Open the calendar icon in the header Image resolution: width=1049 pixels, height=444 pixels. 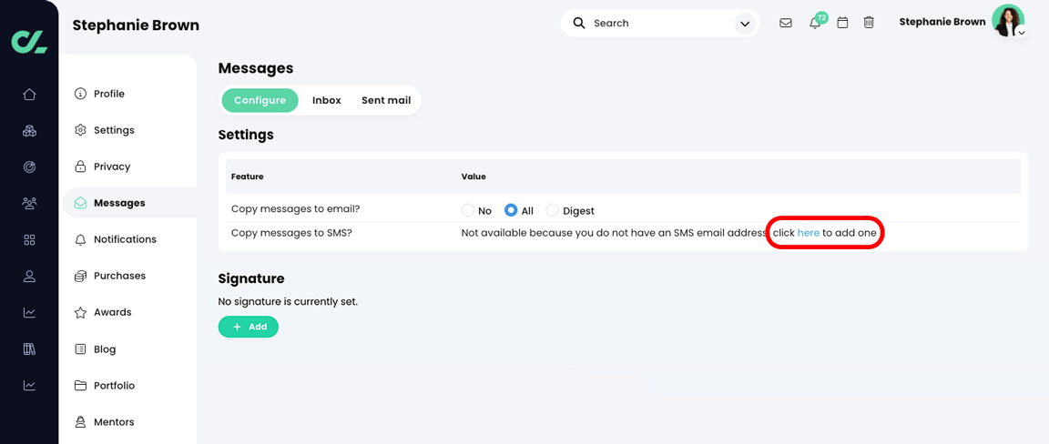point(843,23)
